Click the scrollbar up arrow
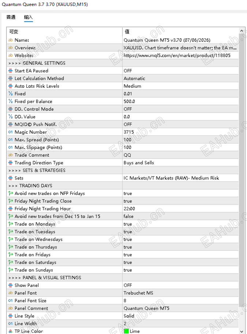The width and height of the screenshot is (247, 334). pyautogui.click(x=242, y=31)
